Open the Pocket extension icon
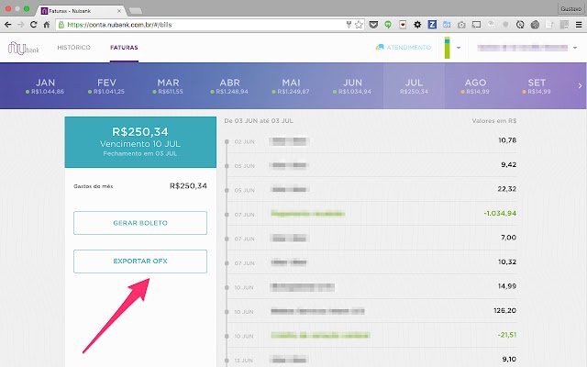This screenshot has height=367, width=587. point(373,25)
